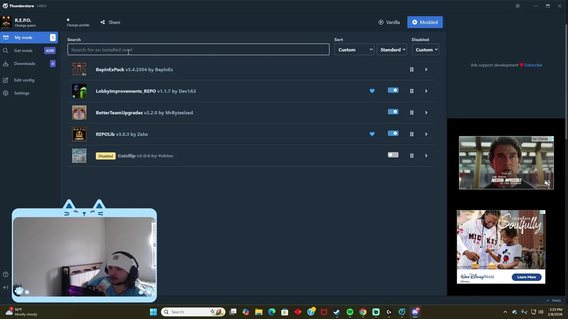This screenshot has height=319, width=568.
Task: Expand Coinflip details chevron
Action: (426, 156)
